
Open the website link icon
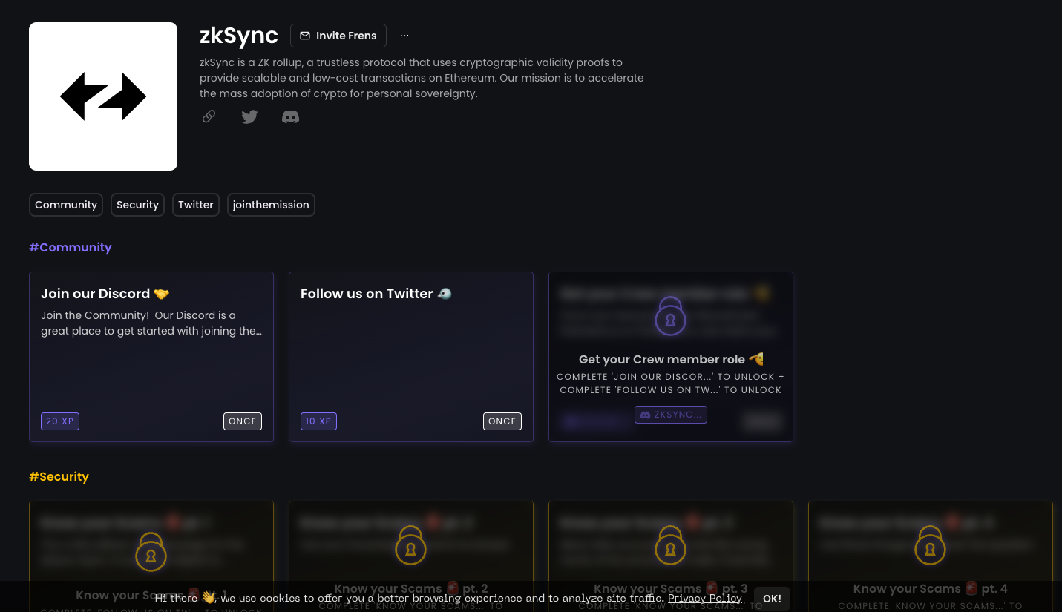click(209, 116)
